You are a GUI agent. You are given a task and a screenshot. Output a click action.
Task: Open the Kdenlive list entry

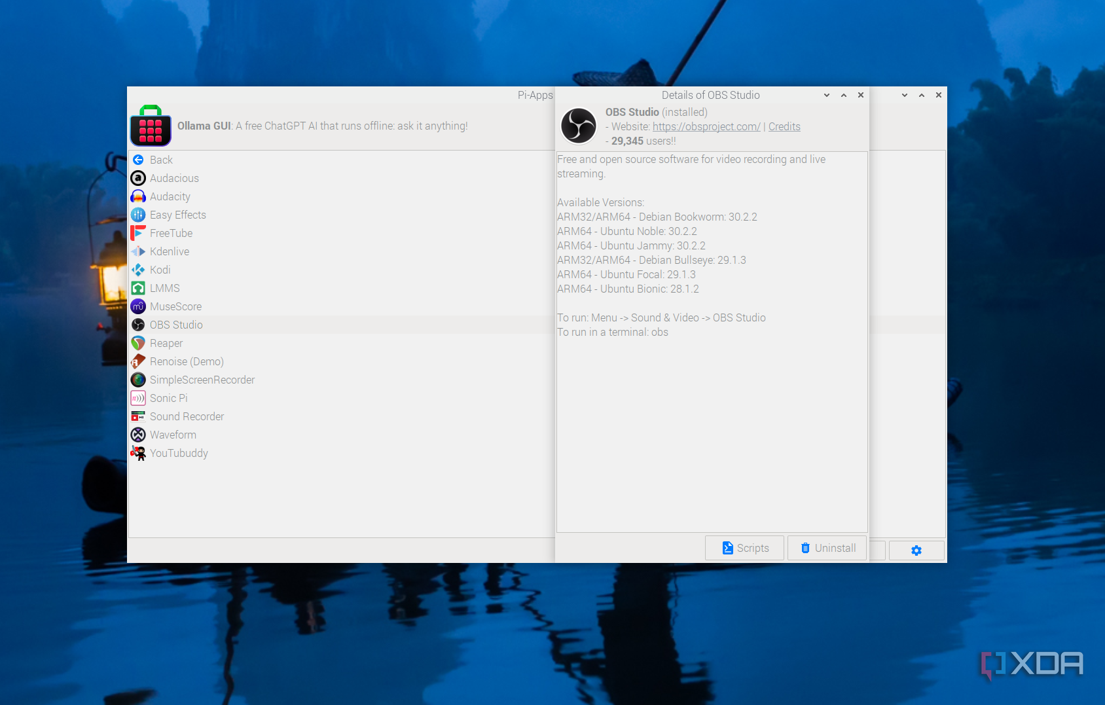tap(340, 251)
